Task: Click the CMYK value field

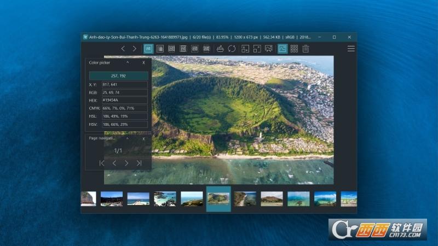Action: 125,108
